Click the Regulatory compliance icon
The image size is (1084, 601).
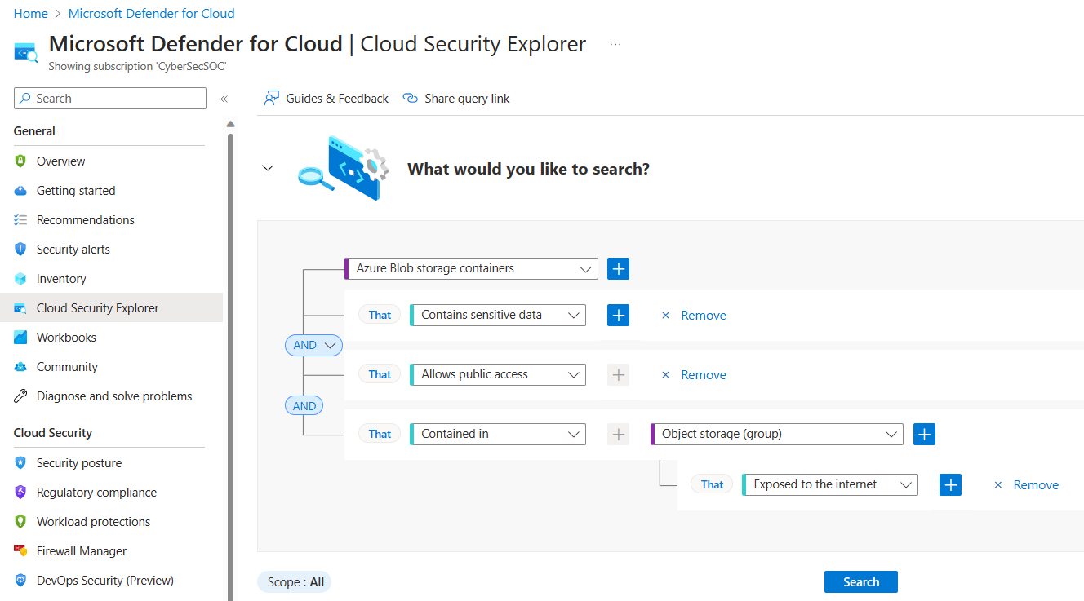coord(20,493)
